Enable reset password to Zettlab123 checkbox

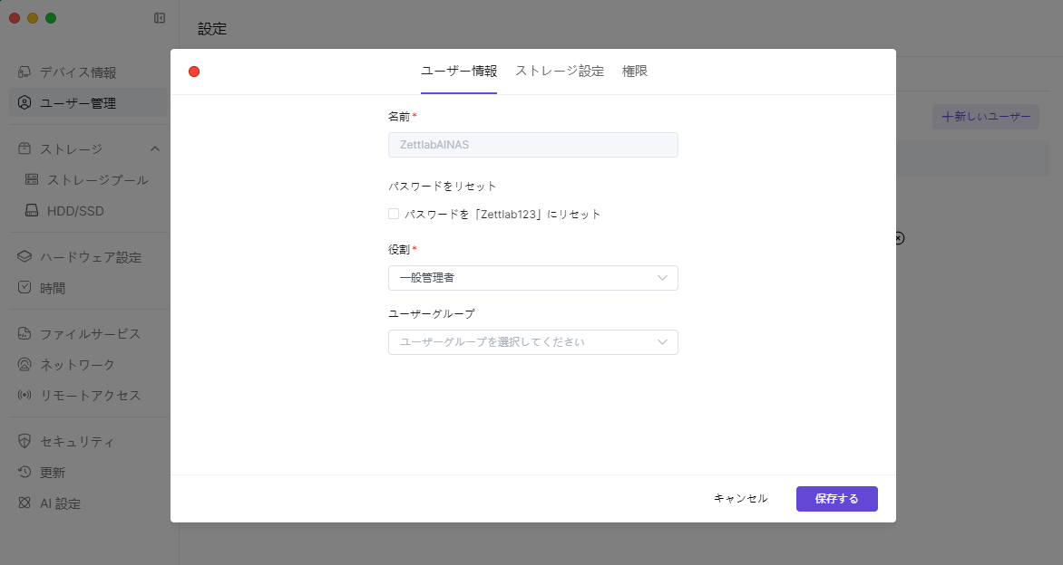click(x=394, y=215)
